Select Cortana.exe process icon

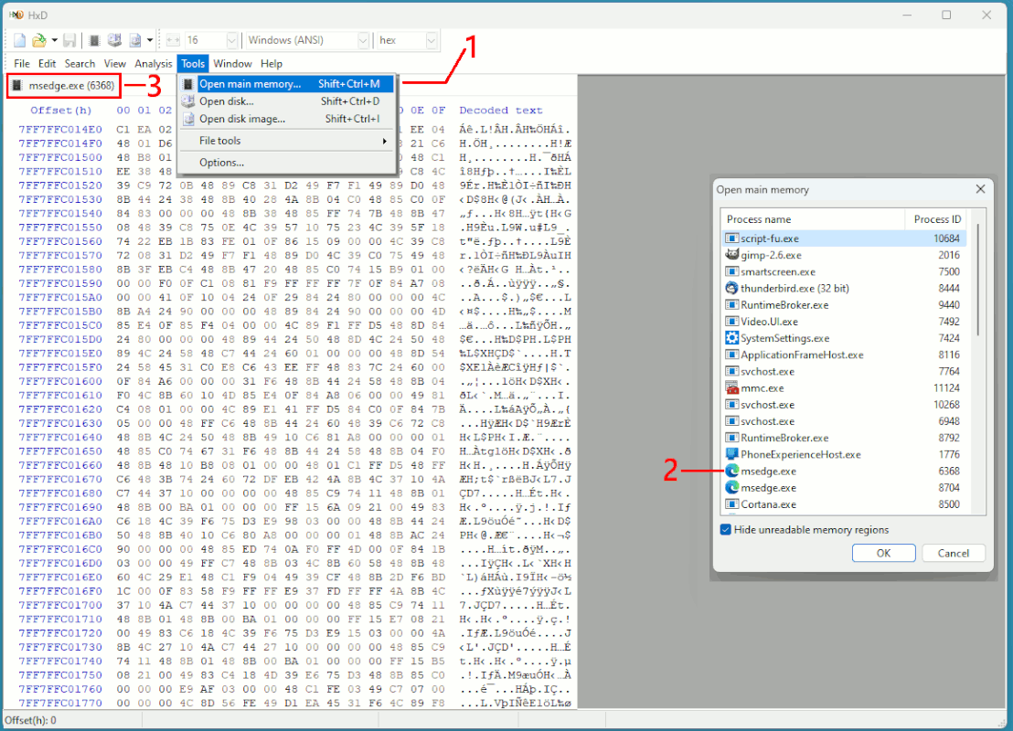click(731, 504)
